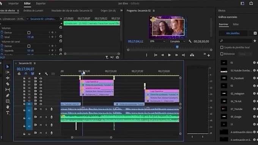Toggle the lock on track A3
The height and width of the screenshot is (145, 258).
click(24, 126)
